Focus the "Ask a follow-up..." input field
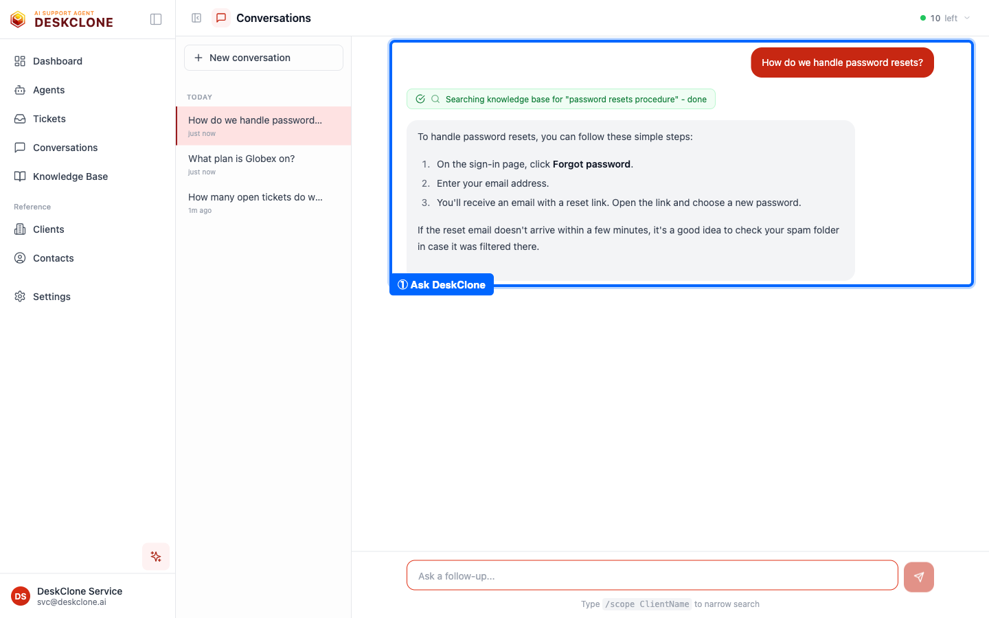 [652, 575]
